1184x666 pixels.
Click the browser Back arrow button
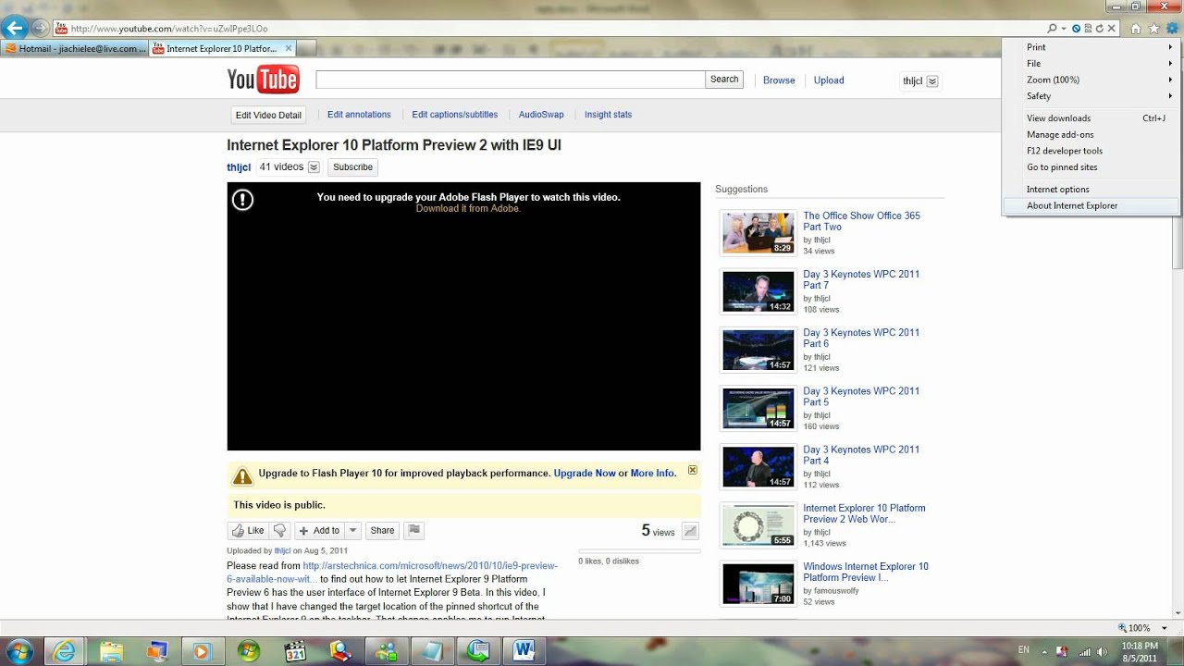point(15,28)
